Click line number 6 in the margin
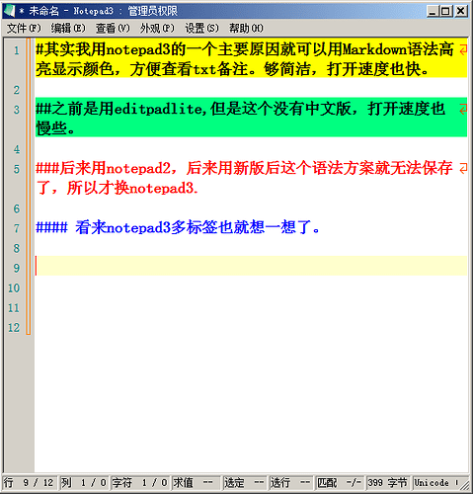The height and width of the screenshot is (494, 473). (x=17, y=208)
